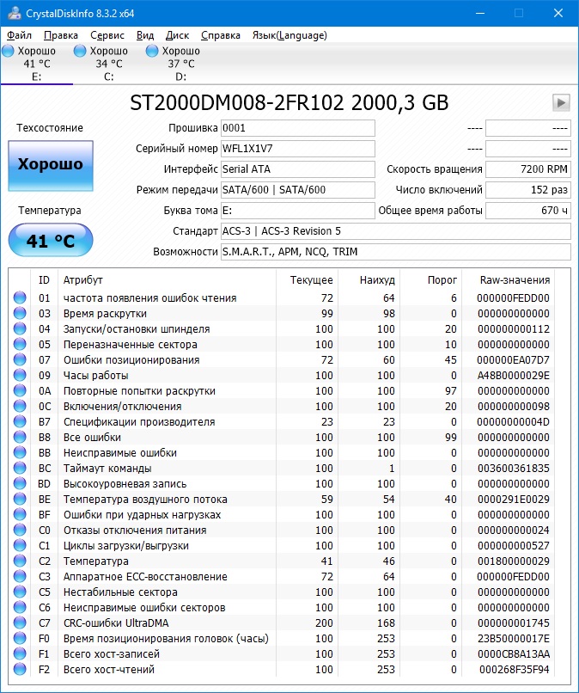Click status orb for Часы работы row

(x=20, y=375)
